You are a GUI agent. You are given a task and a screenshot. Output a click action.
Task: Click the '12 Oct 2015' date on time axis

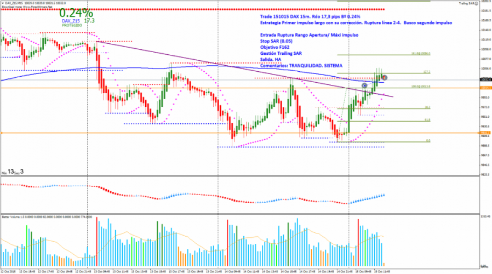8,271
